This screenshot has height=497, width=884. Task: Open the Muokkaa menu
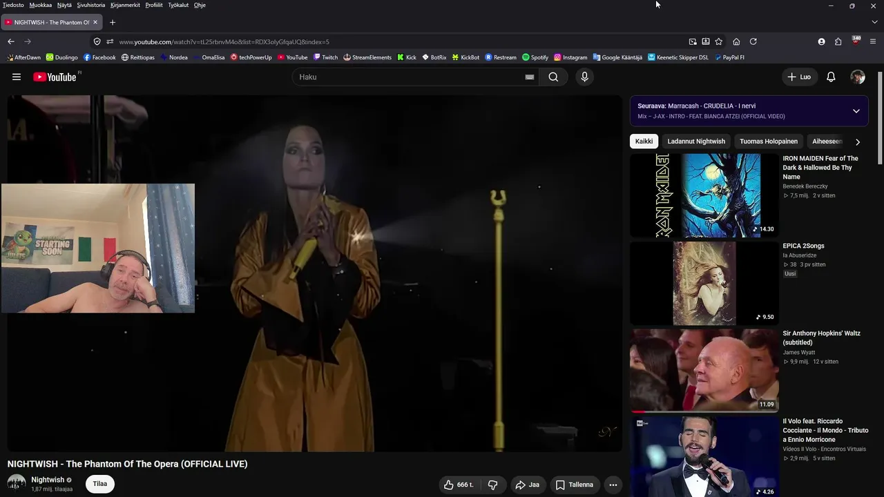[41, 5]
